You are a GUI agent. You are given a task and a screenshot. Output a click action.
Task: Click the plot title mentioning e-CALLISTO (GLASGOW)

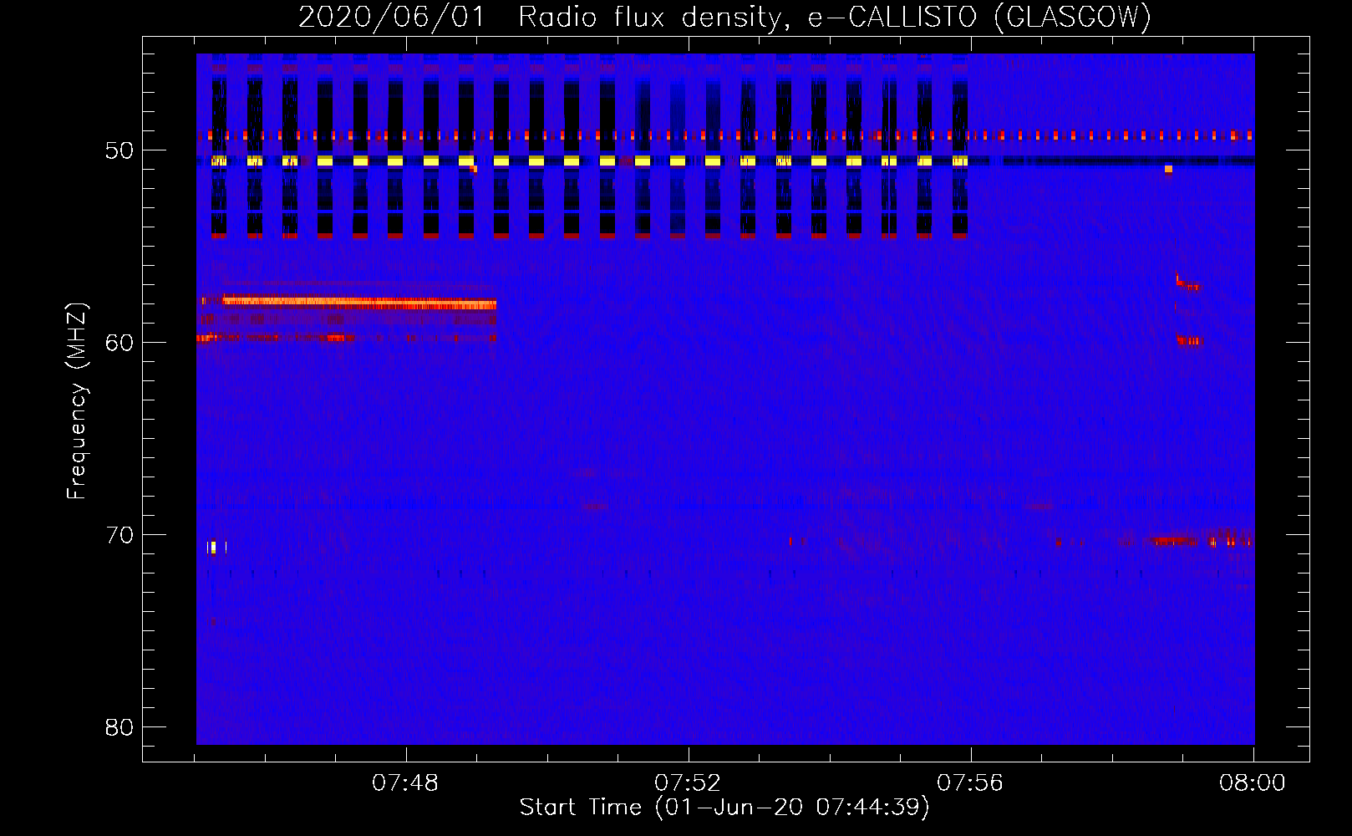[724, 17]
